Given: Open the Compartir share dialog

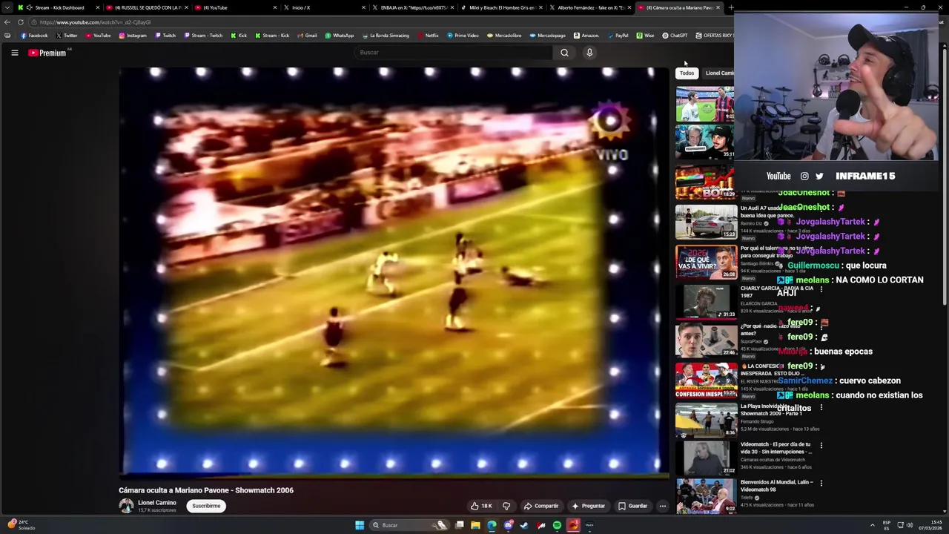Looking at the screenshot, I should [541, 506].
